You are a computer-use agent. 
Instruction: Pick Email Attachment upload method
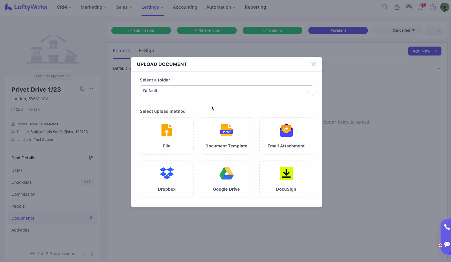click(x=286, y=136)
